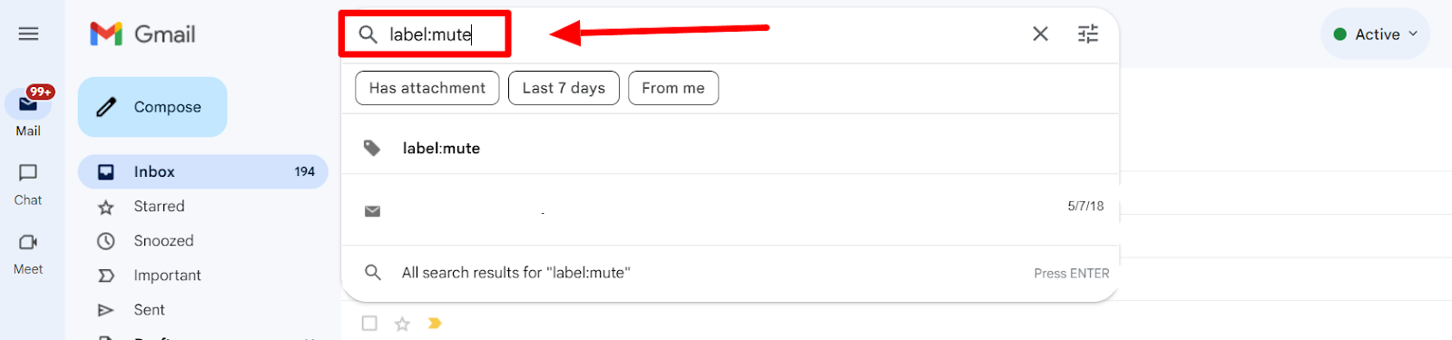Open Mail from the left rail

pyautogui.click(x=28, y=112)
